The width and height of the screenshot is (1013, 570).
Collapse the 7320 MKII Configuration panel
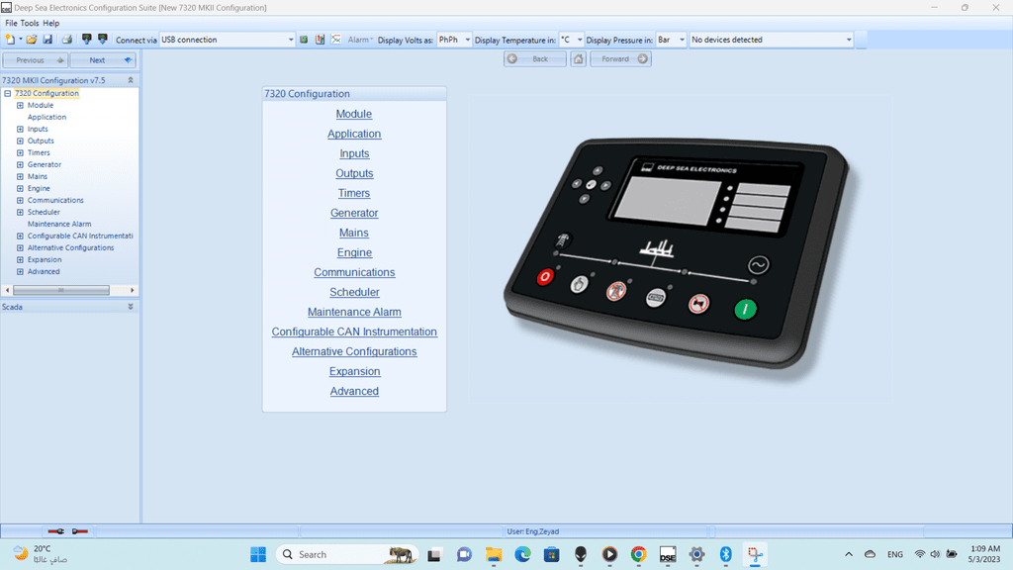coord(131,80)
